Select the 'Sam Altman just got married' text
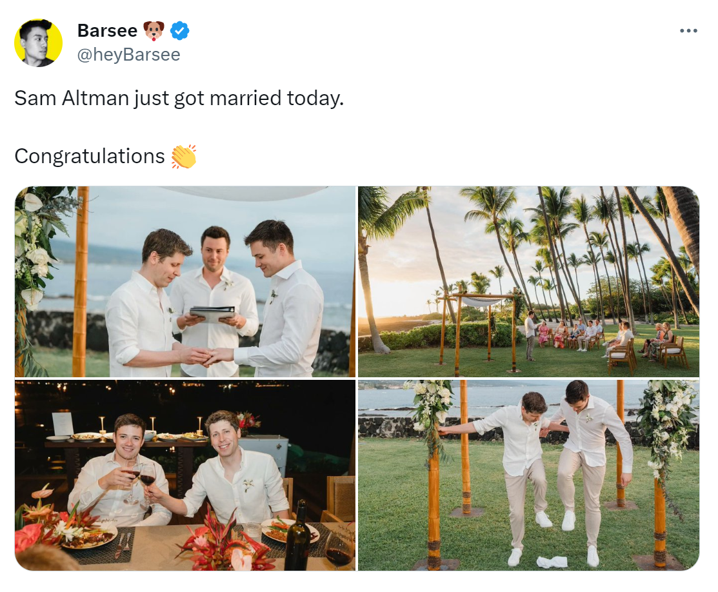Screen dimensions: 718x592 tap(148, 98)
